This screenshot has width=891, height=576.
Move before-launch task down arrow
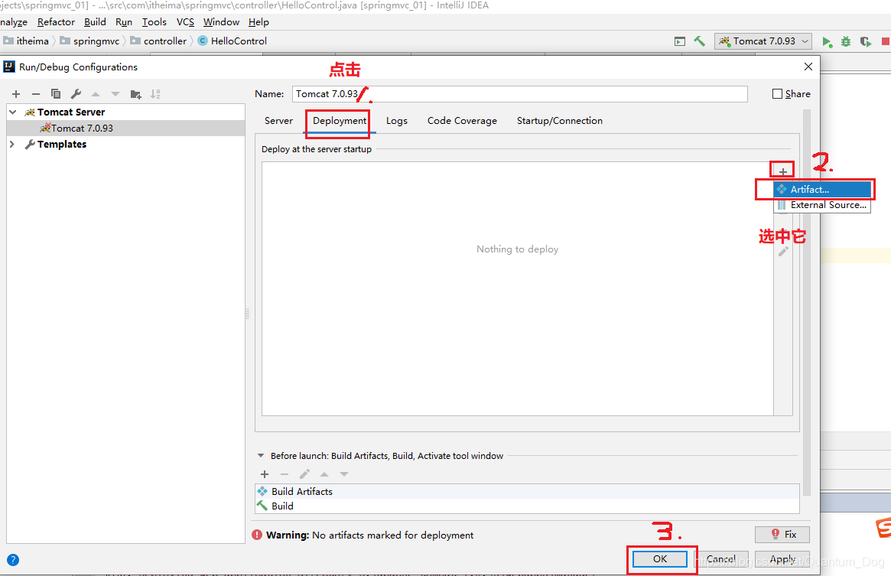(x=344, y=474)
